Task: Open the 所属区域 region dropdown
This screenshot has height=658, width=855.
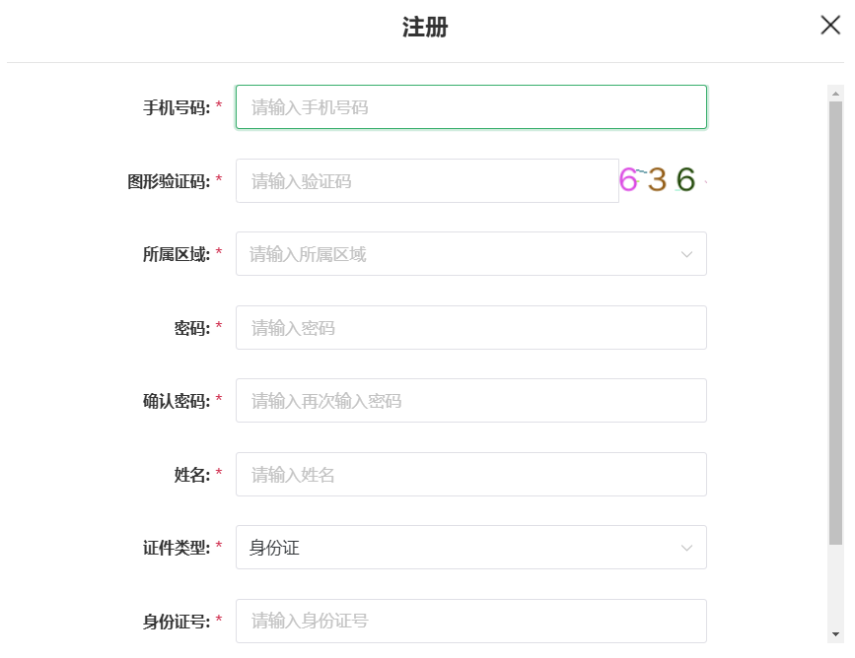Action: click(x=471, y=254)
